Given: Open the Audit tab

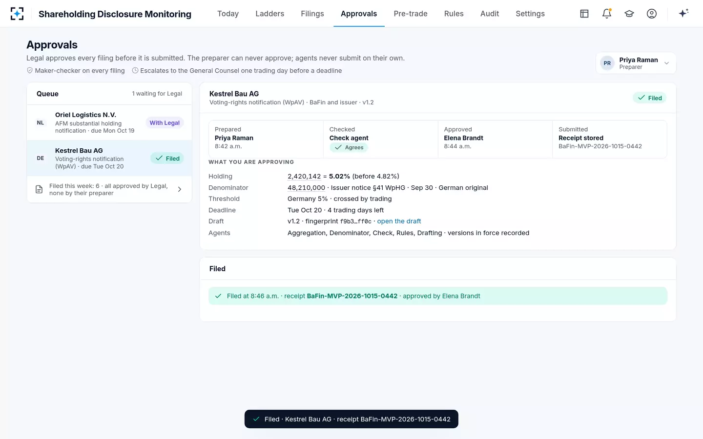Looking at the screenshot, I should pos(490,14).
